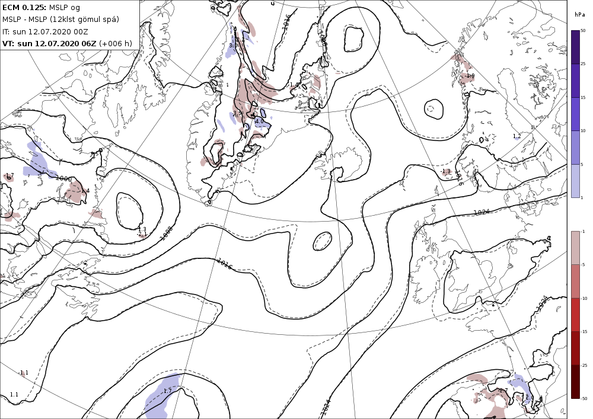The height and width of the screenshot is (419, 593).
Task: Click the '-2.1' difference value label
Action: pyautogui.click(x=142, y=234)
